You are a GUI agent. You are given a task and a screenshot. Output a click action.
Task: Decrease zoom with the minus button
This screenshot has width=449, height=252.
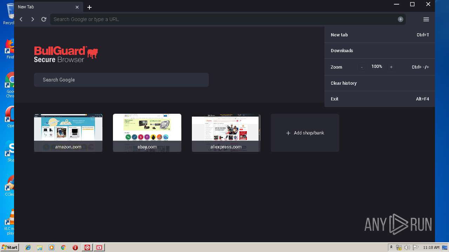click(x=362, y=67)
